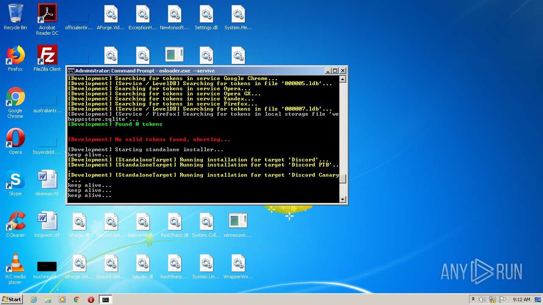The height and width of the screenshot is (305, 543).
Task: Open Skype desktop shortcut
Action: pos(15,183)
